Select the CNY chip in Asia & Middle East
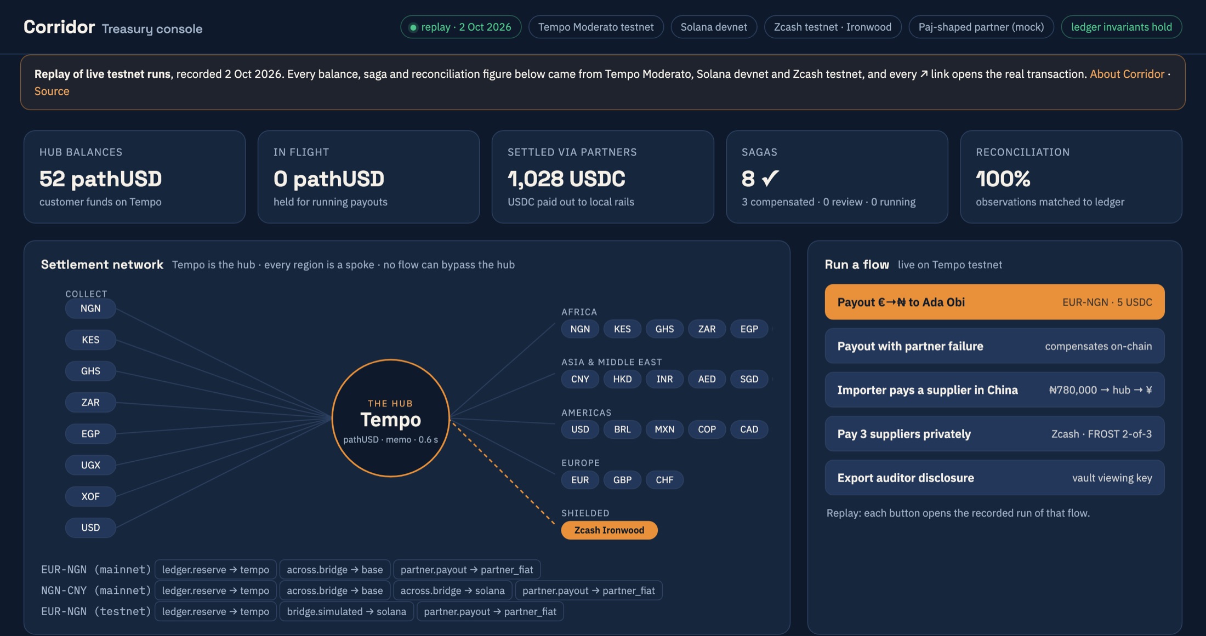Screen dimensions: 1206x636 click(580, 379)
